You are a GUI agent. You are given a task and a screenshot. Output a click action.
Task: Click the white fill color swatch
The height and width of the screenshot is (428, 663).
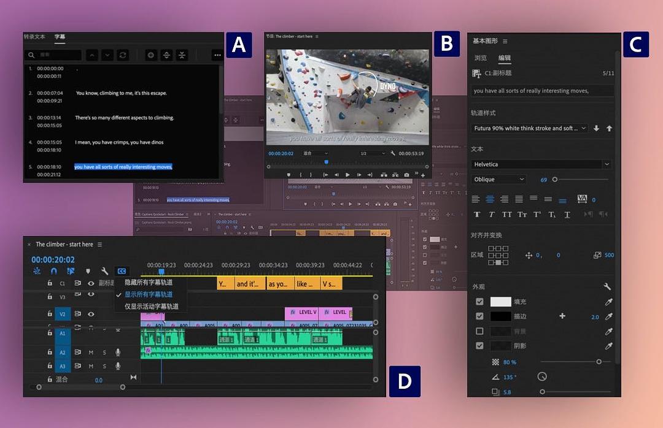tap(500, 302)
